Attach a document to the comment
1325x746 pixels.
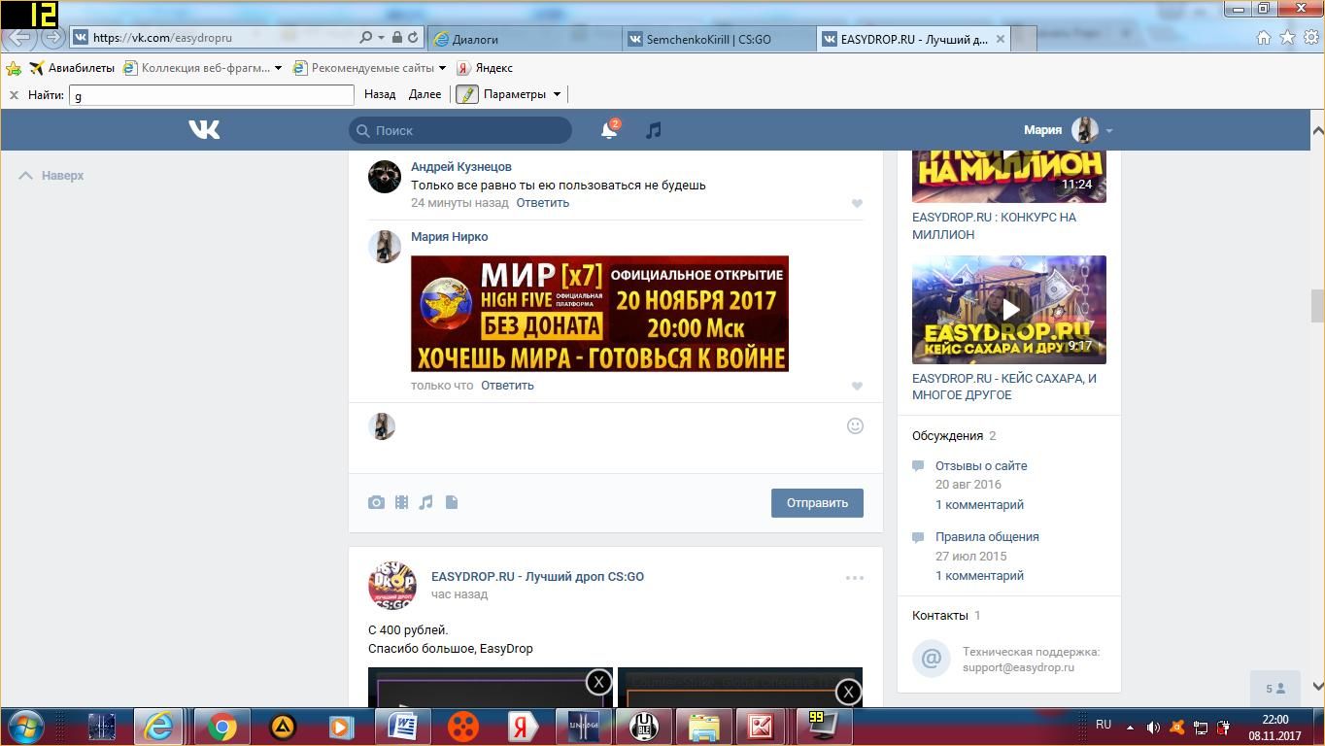click(452, 502)
